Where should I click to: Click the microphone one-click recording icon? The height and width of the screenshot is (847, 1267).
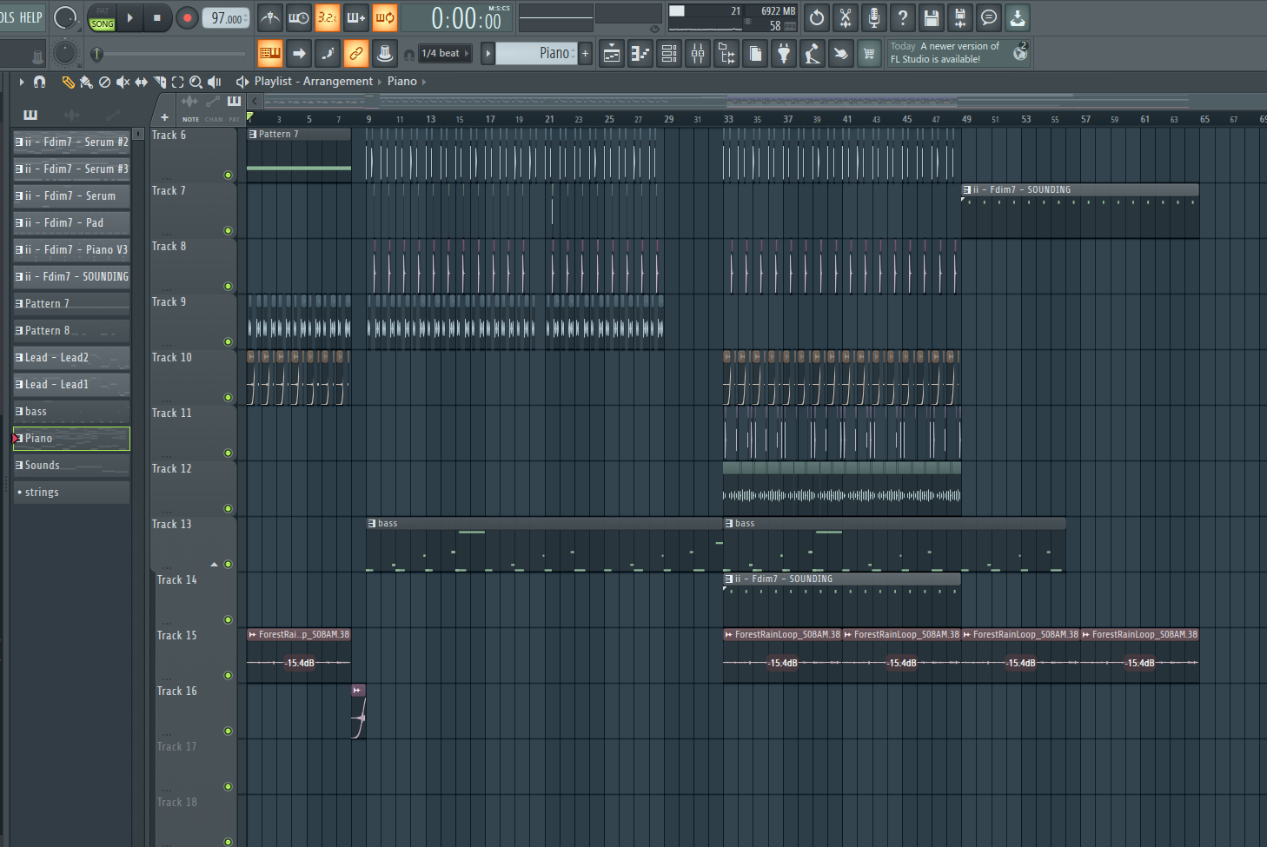tap(874, 17)
